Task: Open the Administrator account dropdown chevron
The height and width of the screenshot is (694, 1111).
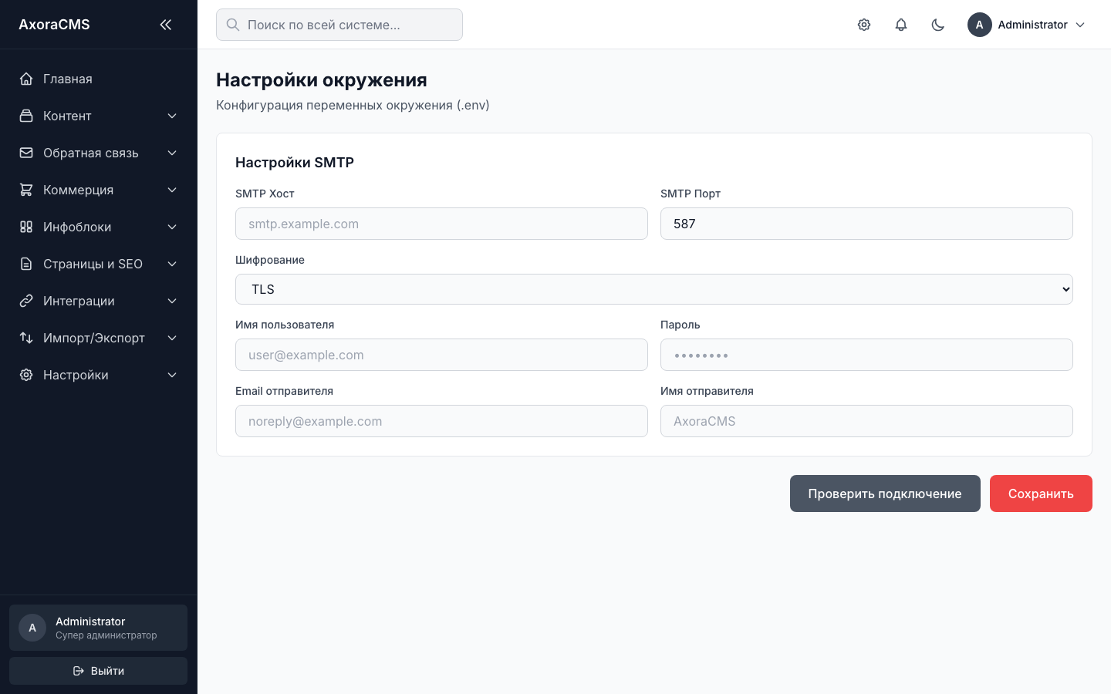Action: click(x=1080, y=25)
